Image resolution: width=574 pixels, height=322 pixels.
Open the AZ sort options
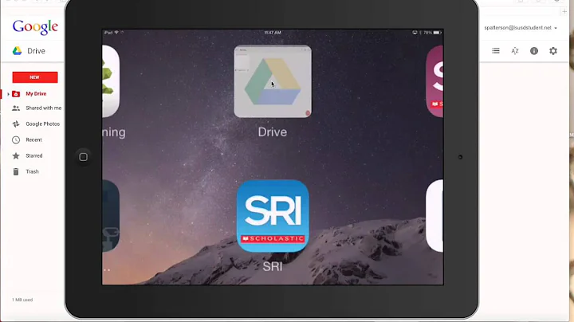click(515, 51)
